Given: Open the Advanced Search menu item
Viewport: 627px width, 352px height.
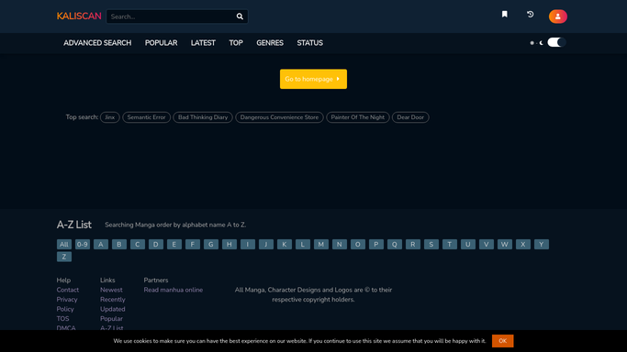Looking at the screenshot, I should click(97, 43).
